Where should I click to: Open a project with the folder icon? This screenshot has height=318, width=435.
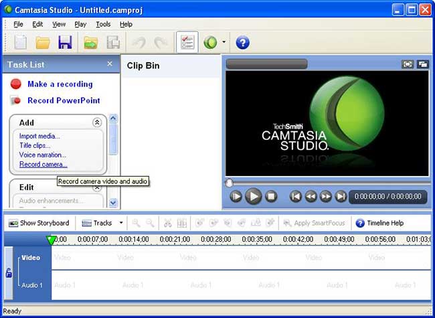tap(43, 43)
